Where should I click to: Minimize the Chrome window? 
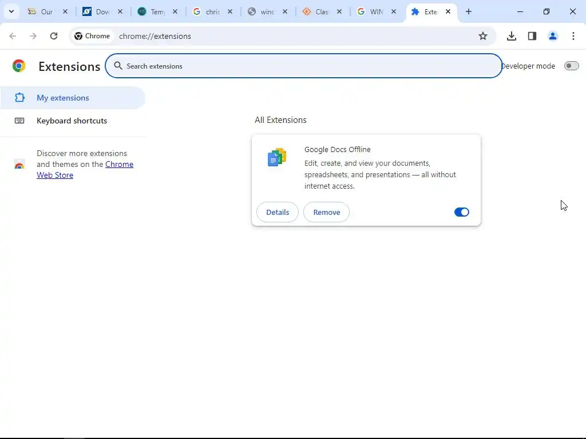point(520,11)
